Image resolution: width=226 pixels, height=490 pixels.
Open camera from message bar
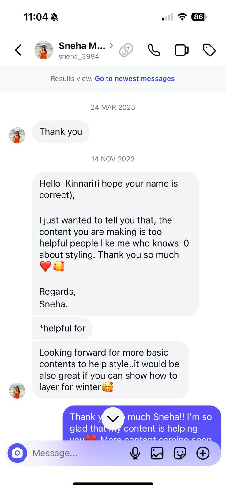point(17,453)
